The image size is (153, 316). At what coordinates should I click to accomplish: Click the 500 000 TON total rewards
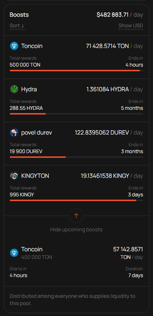[25, 65]
